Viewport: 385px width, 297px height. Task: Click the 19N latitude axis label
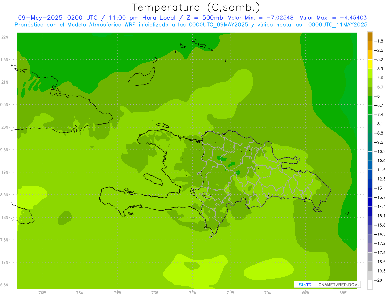4,172
